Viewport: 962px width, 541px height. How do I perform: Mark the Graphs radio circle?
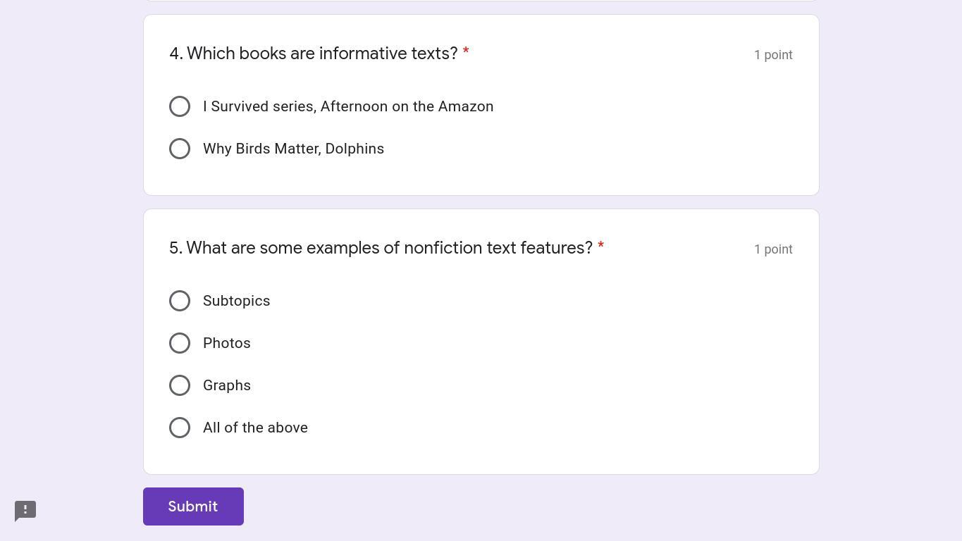[x=180, y=385]
